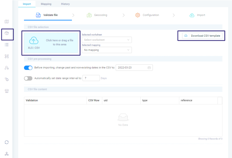Enable automatic date range interval toggle

[x=28, y=78]
